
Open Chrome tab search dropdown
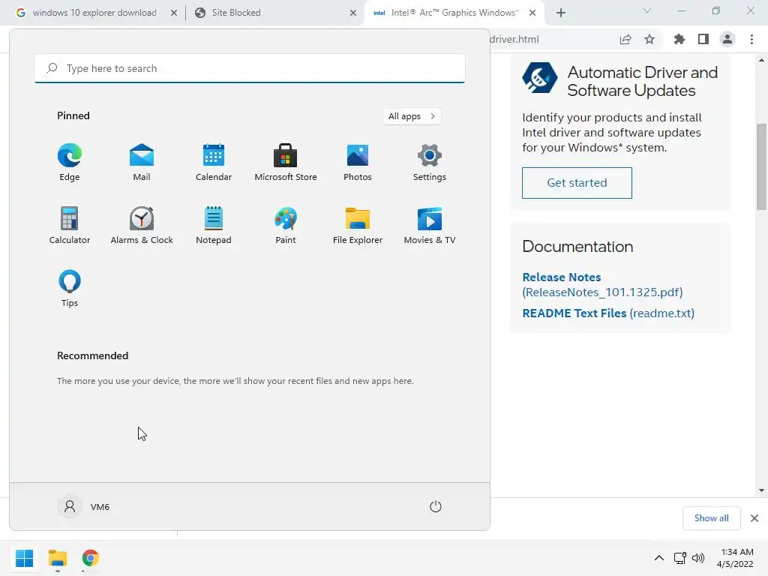point(647,10)
